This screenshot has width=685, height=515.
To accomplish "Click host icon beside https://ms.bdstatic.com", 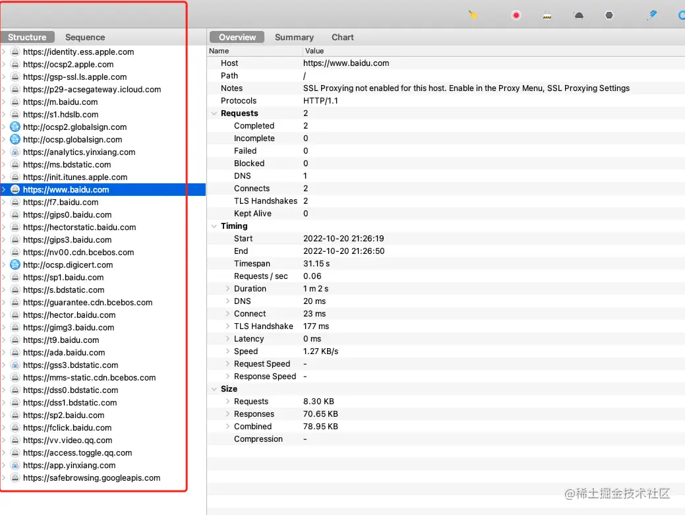I will [x=15, y=165].
